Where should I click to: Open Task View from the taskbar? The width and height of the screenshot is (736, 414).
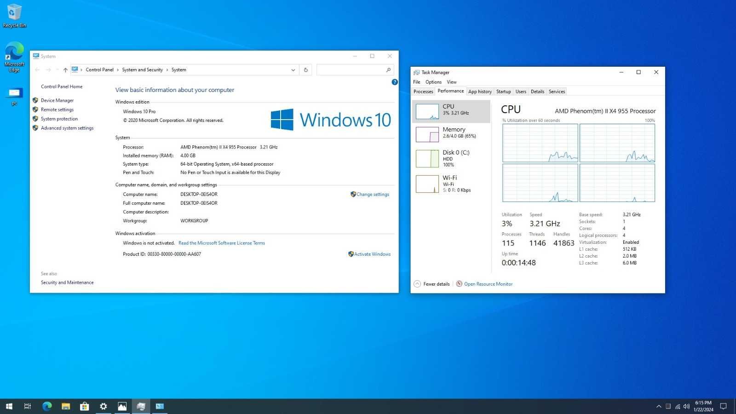coord(28,406)
